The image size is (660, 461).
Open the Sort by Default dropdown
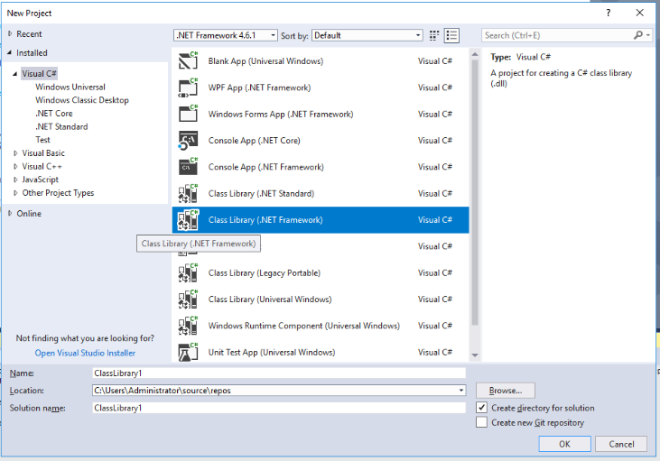(x=367, y=35)
